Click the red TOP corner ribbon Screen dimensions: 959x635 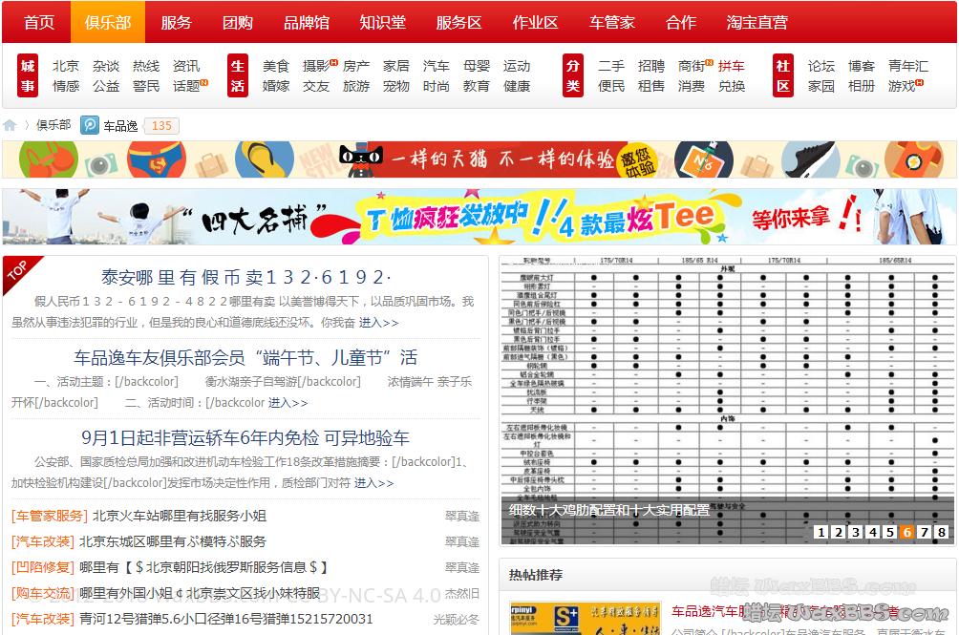tap(17, 271)
